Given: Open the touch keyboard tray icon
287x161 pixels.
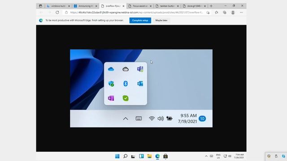Looking at the screenshot, I should [211, 156].
